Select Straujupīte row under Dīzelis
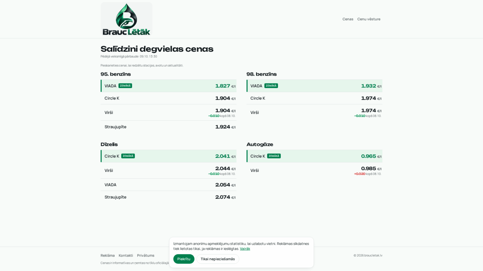The width and height of the screenshot is (483, 271). click(x=169, y=197)
